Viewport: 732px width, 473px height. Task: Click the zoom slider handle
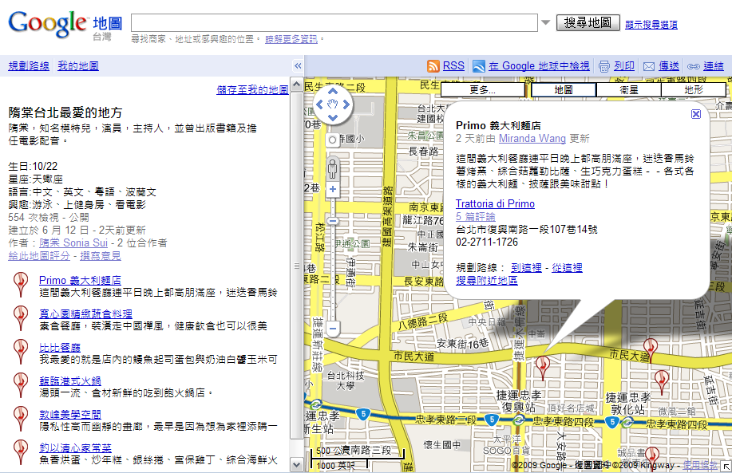coord(332,221)
